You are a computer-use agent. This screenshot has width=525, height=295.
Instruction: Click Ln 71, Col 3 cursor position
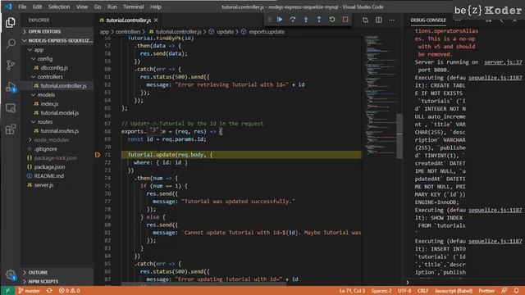(x=352, y=291)
